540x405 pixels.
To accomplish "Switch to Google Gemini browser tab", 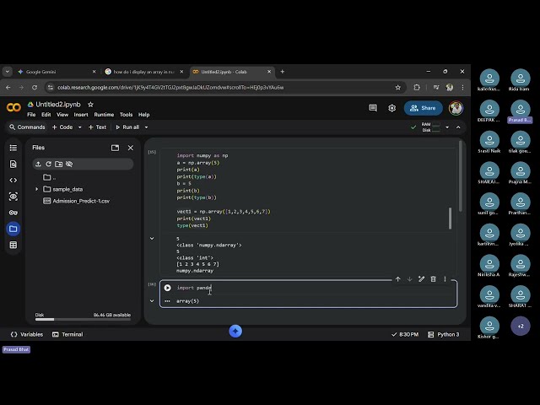I will pos(57,72).
